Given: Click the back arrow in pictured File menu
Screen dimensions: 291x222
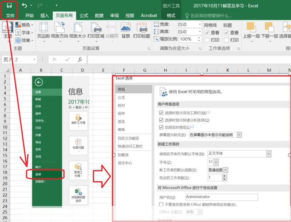Looking at the screenshot, I should pyautogui.click(x=39, y=82).
